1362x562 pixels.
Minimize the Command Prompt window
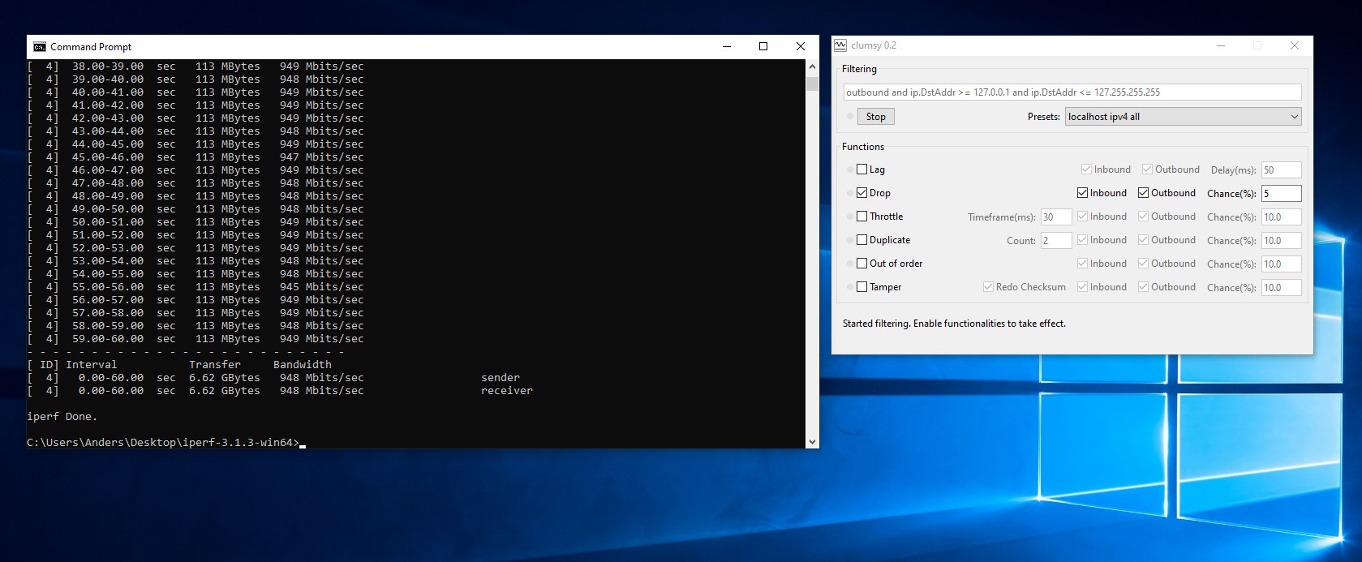[726, 46]
